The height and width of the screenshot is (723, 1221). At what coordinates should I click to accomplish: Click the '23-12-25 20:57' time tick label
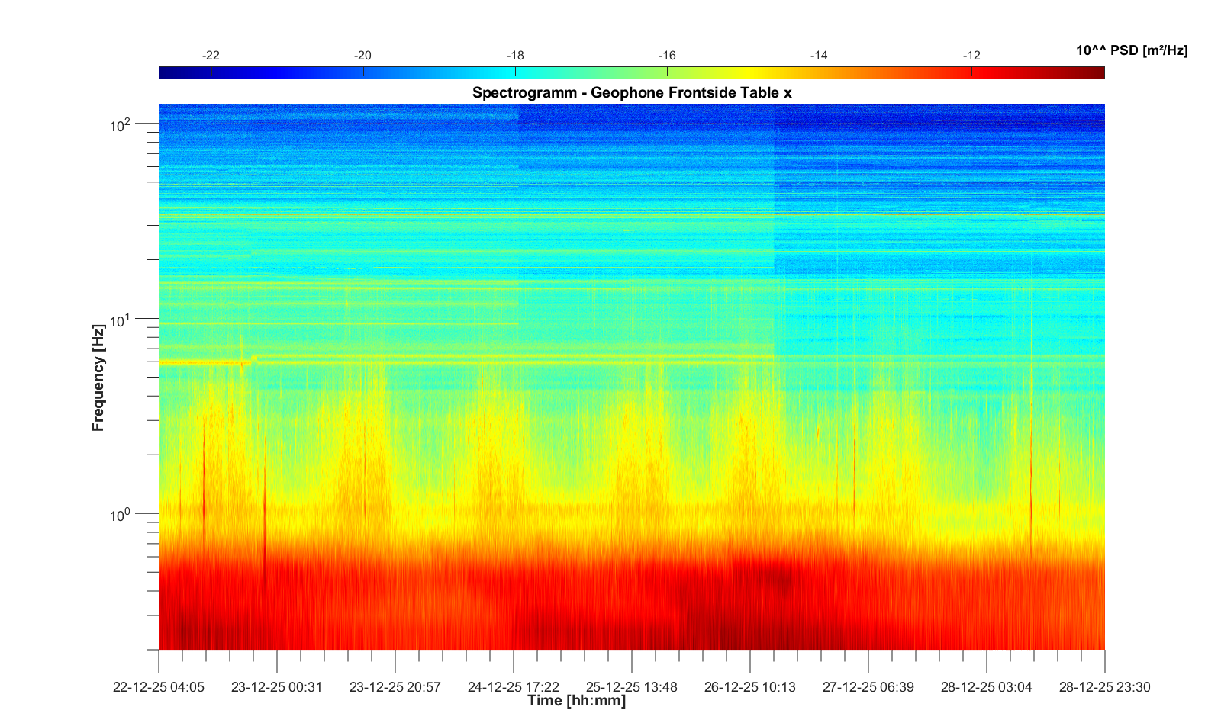395,687
